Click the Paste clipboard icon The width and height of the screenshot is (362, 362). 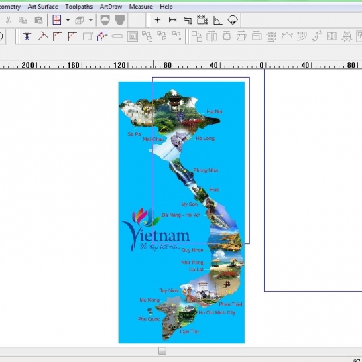click(38, 20)
